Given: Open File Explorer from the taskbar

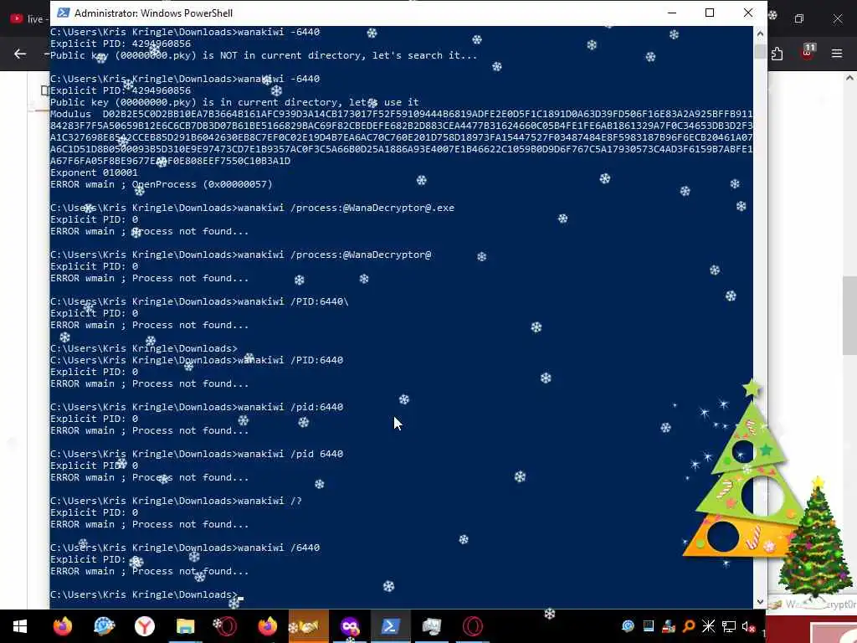Looking at the screenshot, I should coord(185,626).
